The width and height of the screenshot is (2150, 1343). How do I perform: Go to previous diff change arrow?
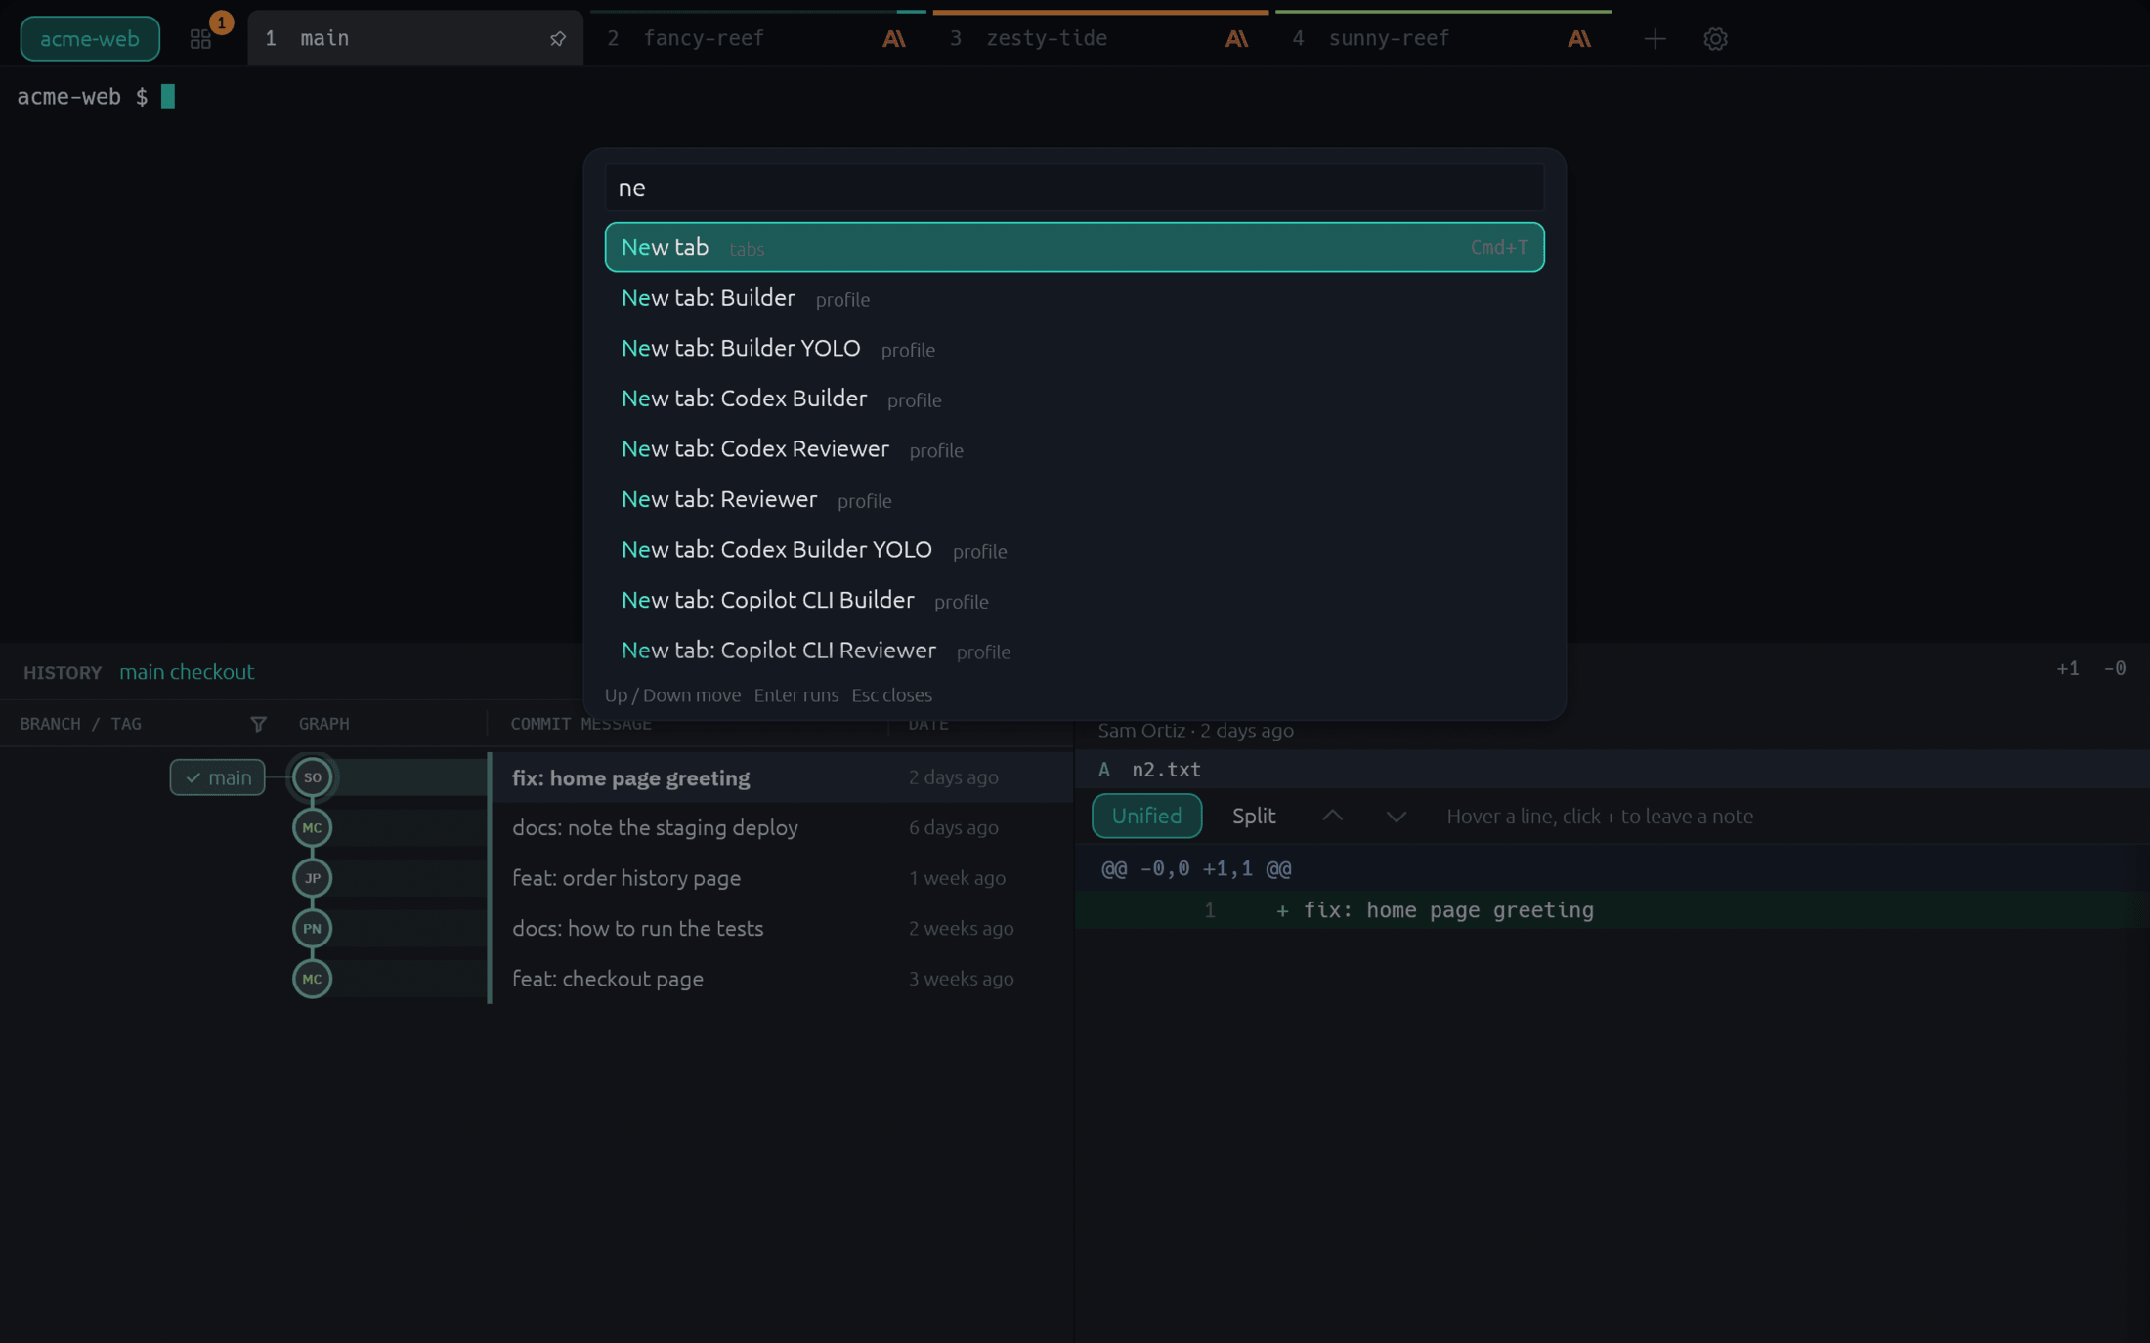1332,816
